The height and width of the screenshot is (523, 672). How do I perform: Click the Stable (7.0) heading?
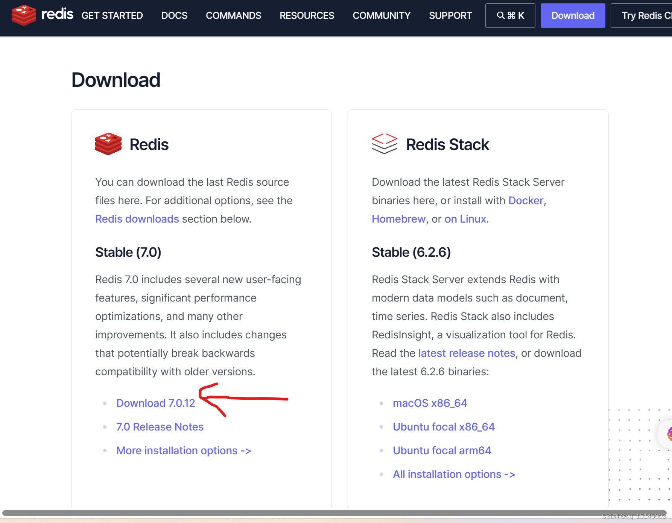click(128, 252)
